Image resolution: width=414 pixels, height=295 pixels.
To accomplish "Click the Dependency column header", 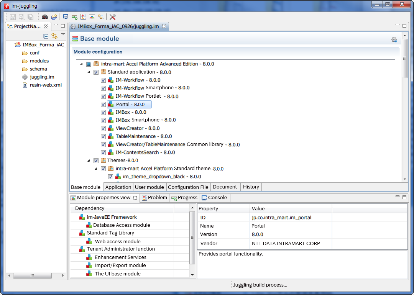I will coord(122,208).
